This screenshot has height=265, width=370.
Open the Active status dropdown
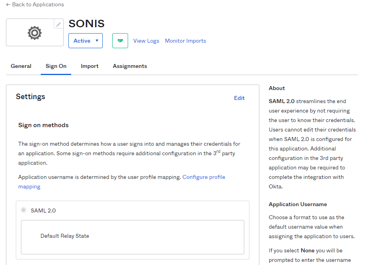85,40
